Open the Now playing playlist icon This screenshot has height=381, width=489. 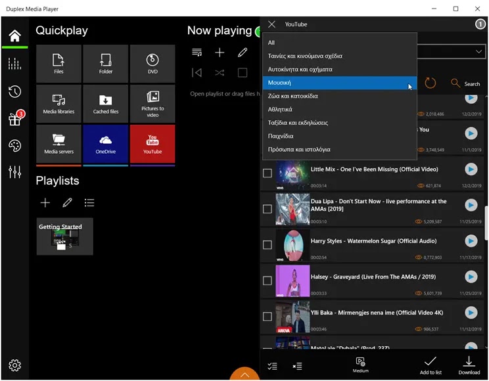[x=197, y=53]
